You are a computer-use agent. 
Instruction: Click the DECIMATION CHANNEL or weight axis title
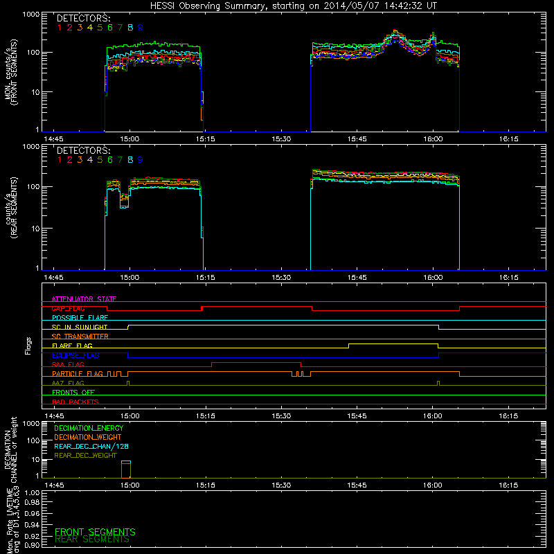pyautogui.click(x=10, y=449)
